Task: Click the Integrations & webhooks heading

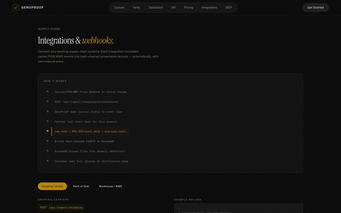Action: click(x=76, y=41)
